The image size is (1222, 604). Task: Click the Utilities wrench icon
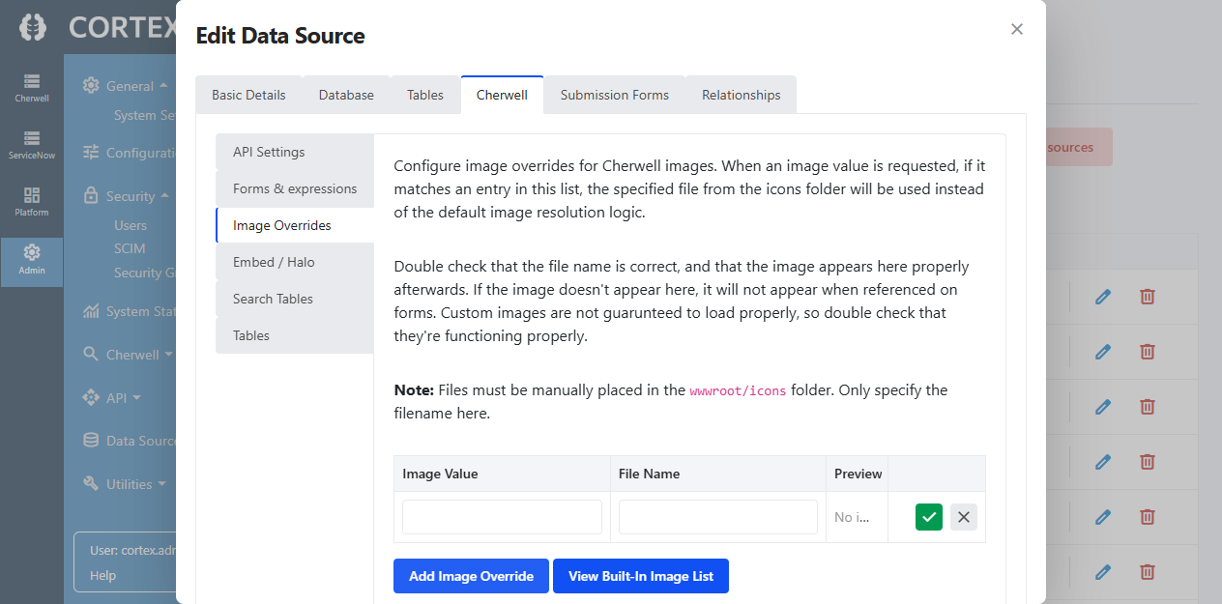(x=91, y=483)
